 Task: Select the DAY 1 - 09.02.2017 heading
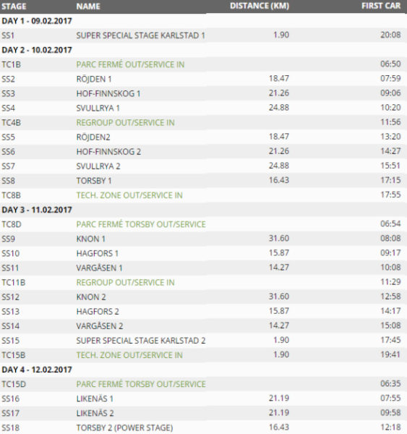tap(37, 21)
